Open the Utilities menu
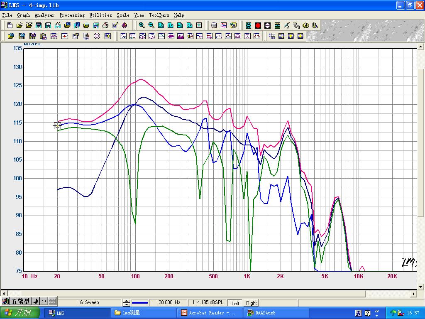The width and height of the screenshot is (425, 319). (x=100, y=15)
